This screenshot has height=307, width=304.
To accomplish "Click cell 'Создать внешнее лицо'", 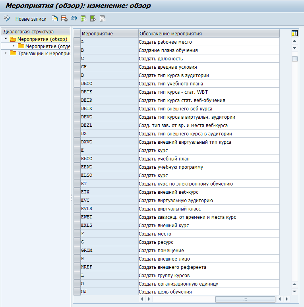I will [209, 259].
